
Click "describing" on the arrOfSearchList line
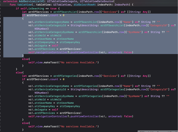[x=89, y=26]
